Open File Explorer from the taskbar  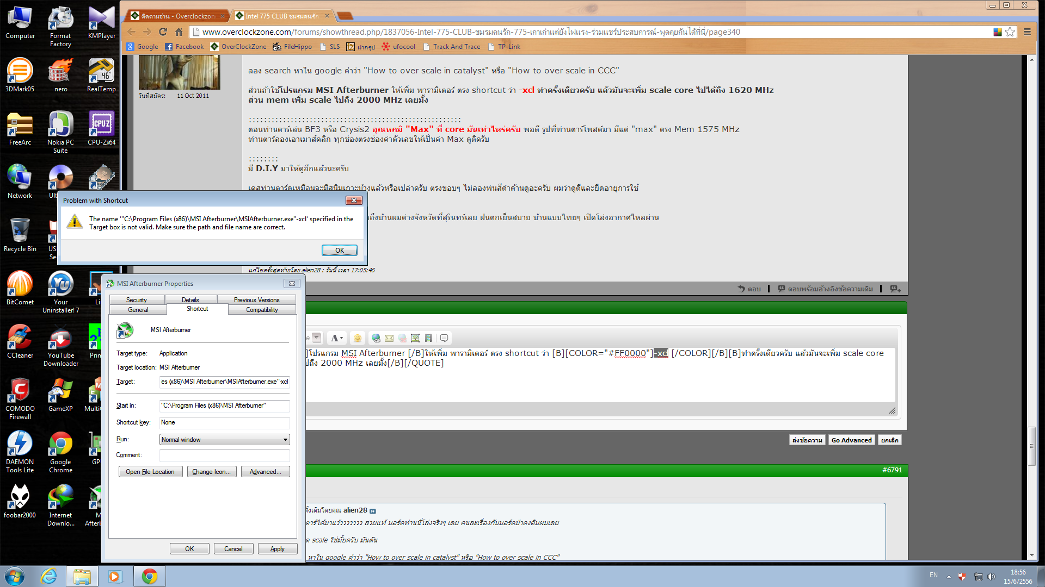pos(82,576)
